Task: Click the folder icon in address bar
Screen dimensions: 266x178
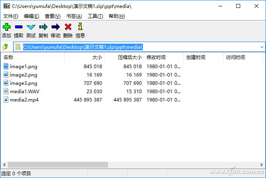Action: pyautogui.click(x=18, y=47)
